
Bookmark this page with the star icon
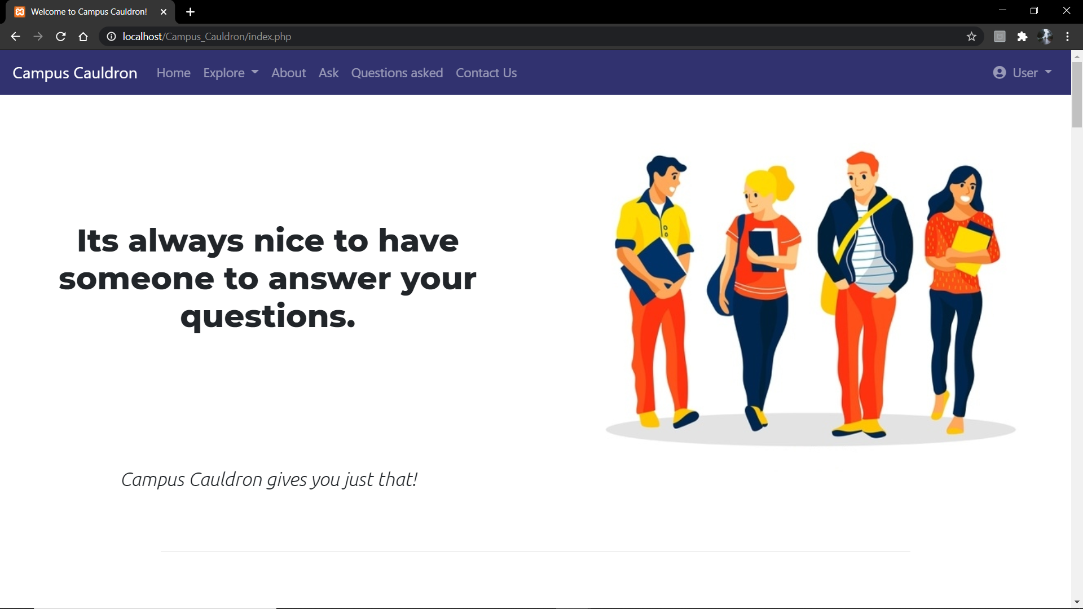971,37
